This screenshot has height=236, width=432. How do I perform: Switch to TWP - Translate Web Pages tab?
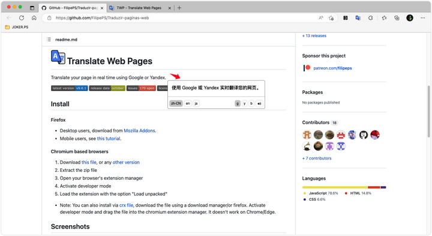140,8
